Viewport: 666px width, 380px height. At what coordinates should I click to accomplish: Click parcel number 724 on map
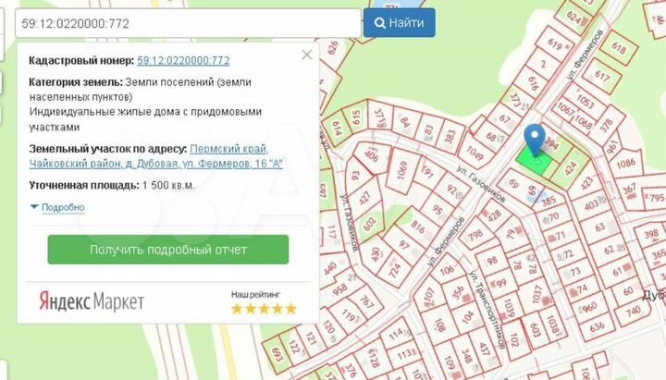(395, 270)
